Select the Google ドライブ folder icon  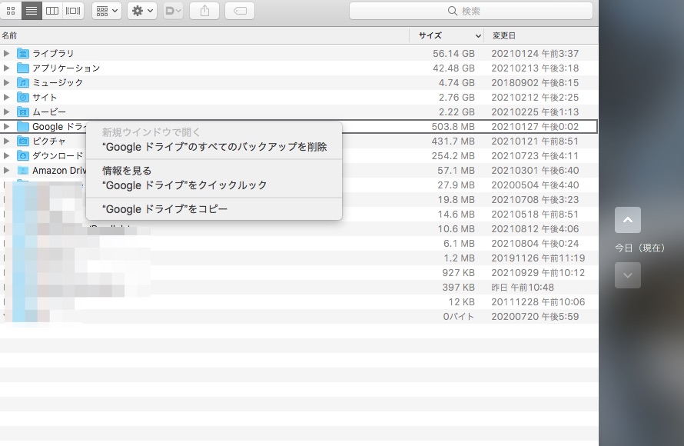(x=23, y=127)
